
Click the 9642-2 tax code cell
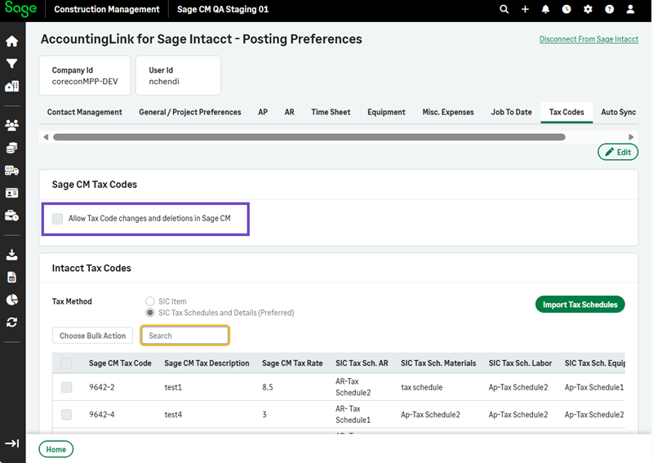click(101, 387)
